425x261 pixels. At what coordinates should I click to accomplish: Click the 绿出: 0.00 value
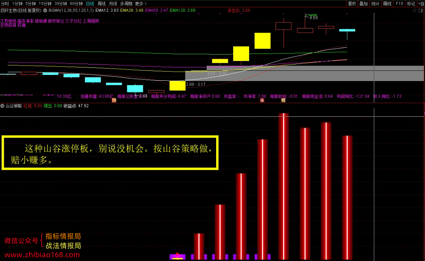pos(53,106)
